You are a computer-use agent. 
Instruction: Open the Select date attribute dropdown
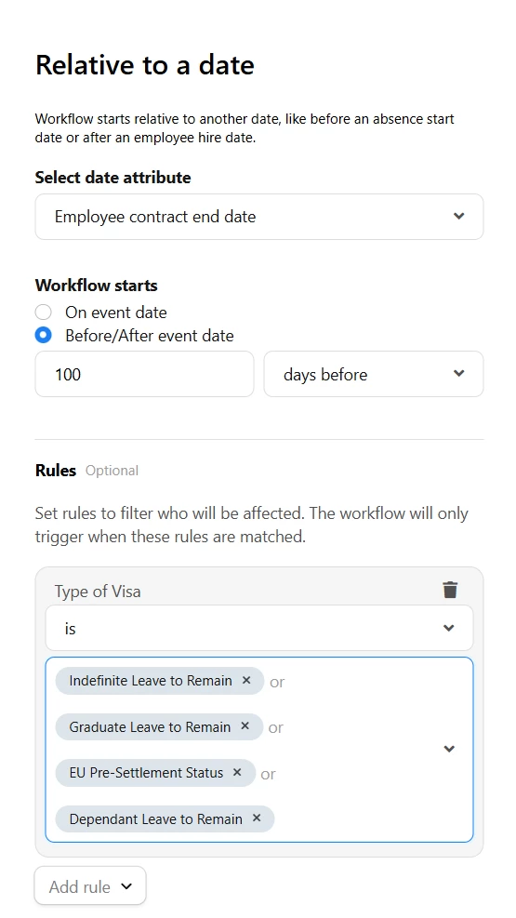pos(259,217)
